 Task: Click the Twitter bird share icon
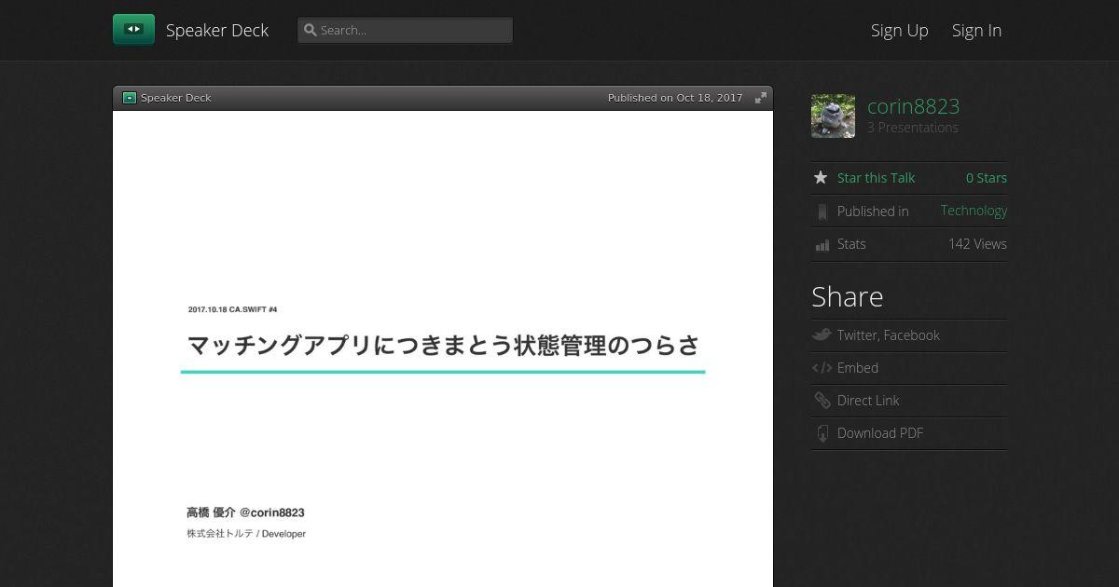[x=822, y=335]
